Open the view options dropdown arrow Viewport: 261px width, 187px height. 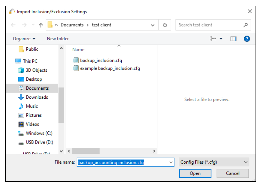click(x=221, y=39)
